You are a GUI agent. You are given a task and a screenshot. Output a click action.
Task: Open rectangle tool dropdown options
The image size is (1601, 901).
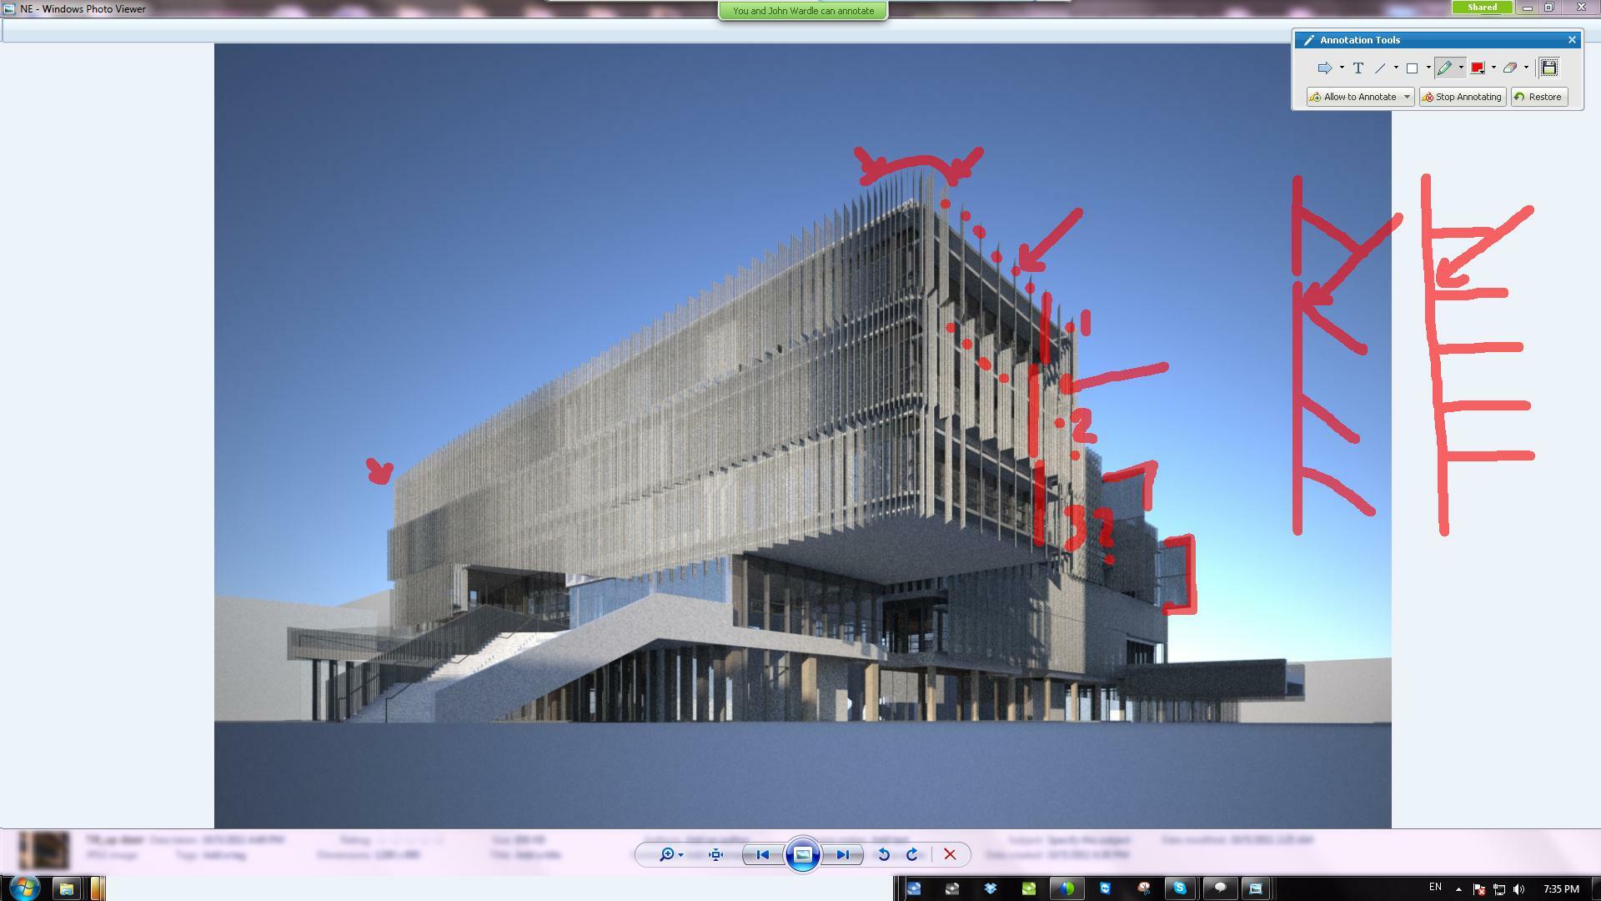(x=1428, y=68)
